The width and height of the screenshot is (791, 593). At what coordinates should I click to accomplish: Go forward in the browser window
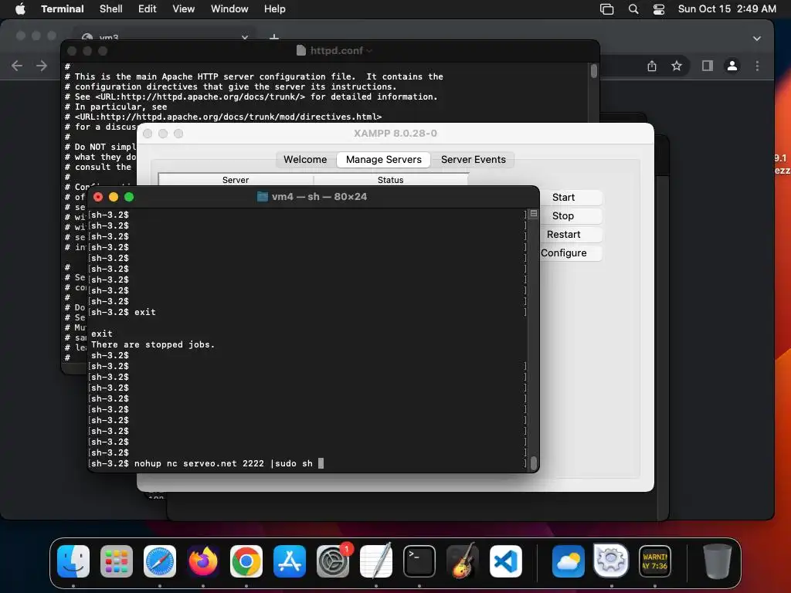pos(42,66)
